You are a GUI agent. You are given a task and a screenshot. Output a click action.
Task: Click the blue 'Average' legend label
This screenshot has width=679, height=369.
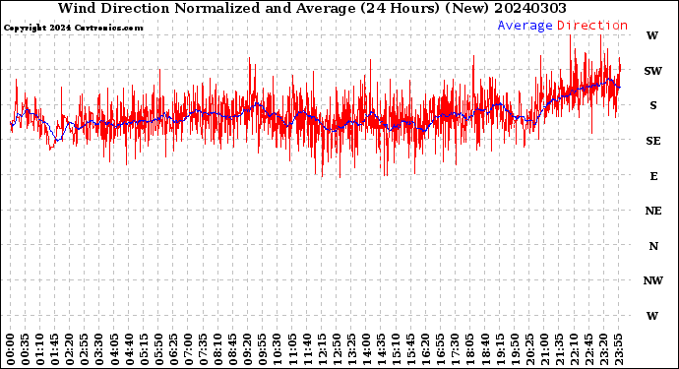tap(525, 26)
